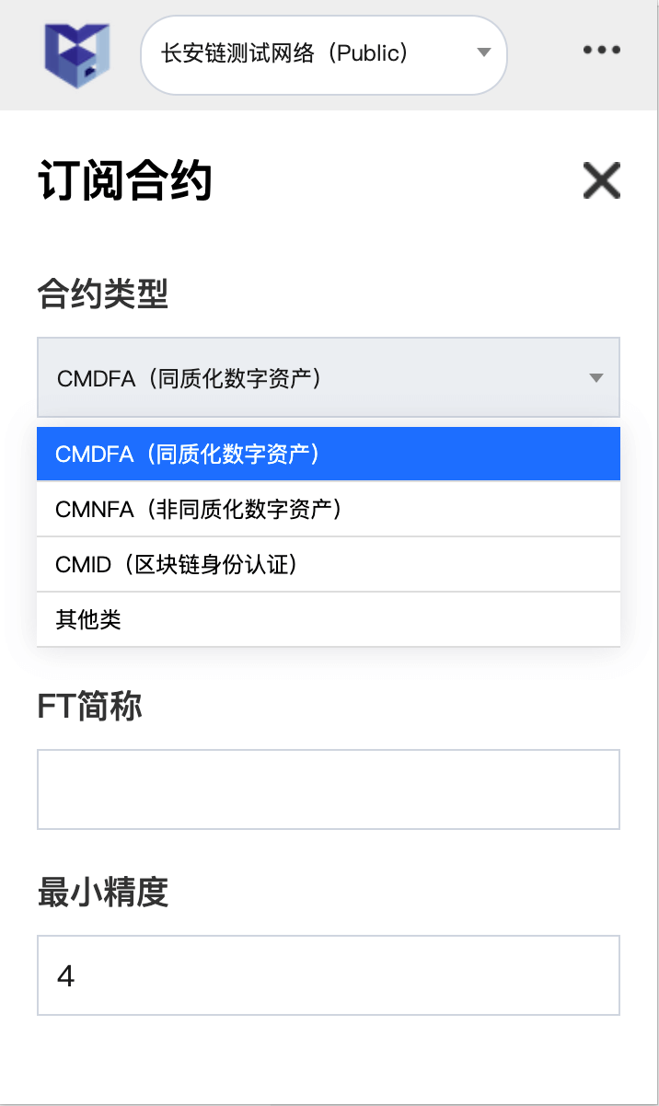Screen dimensions: 659x1106
Task: Click the 合约类型 field label
Action: tap(103, 295)
